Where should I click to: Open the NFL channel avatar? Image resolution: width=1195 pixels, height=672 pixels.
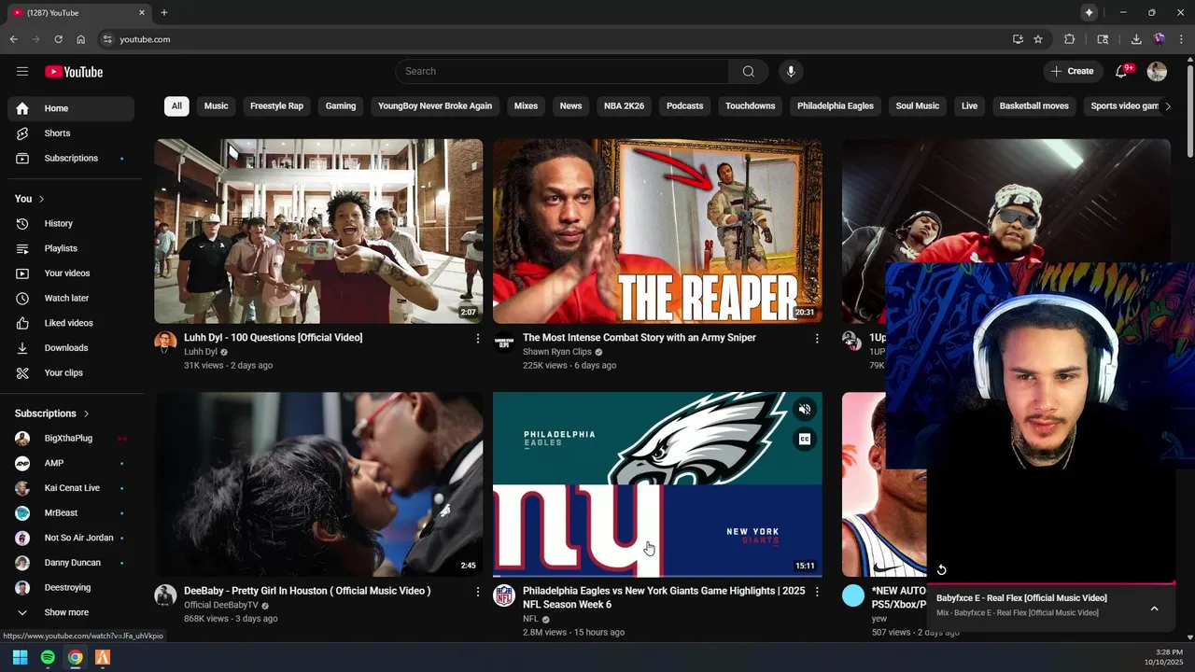tap(504, 595)
